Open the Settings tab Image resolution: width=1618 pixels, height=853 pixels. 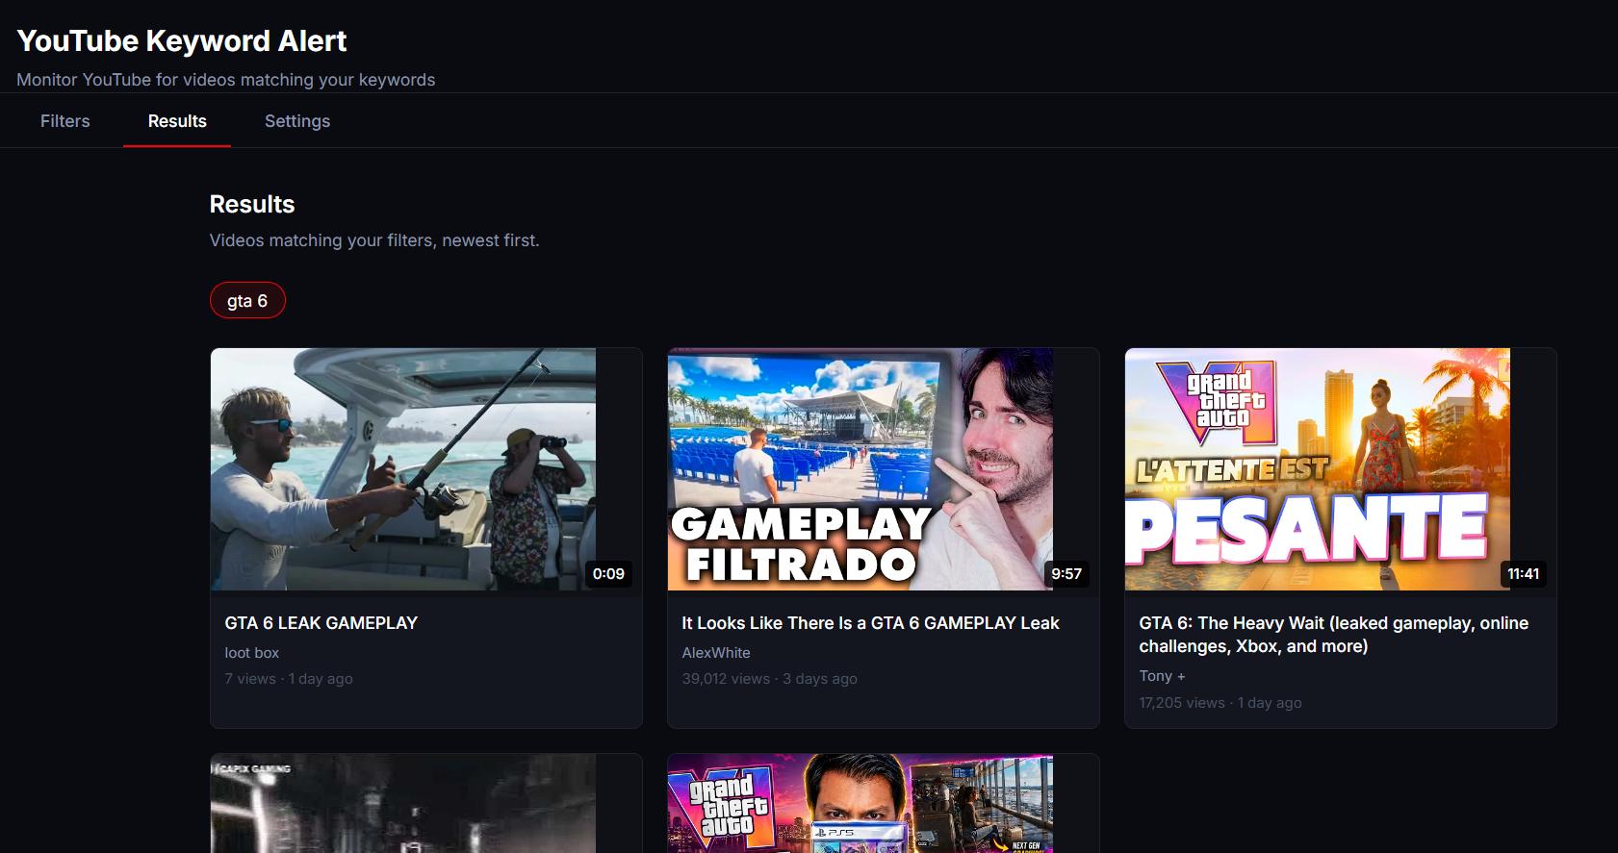pyautogui.click(x=297, y=121)
